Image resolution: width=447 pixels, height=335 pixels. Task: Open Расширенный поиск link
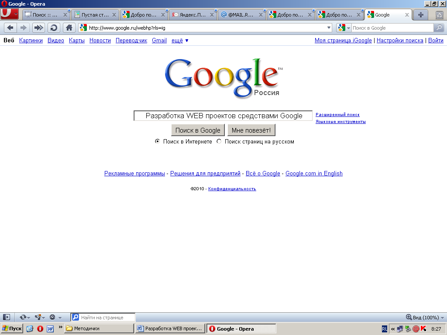(337, 115)
